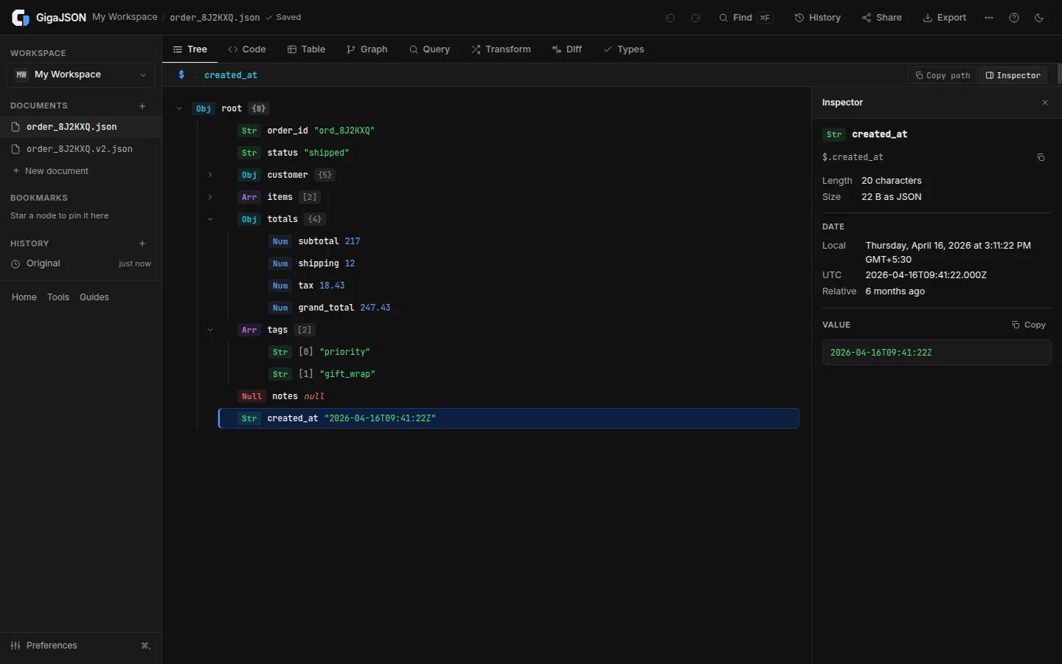1062x664 pixels.
Task: Click the GigaJSON logo icon
Action: tap(21, 18)
